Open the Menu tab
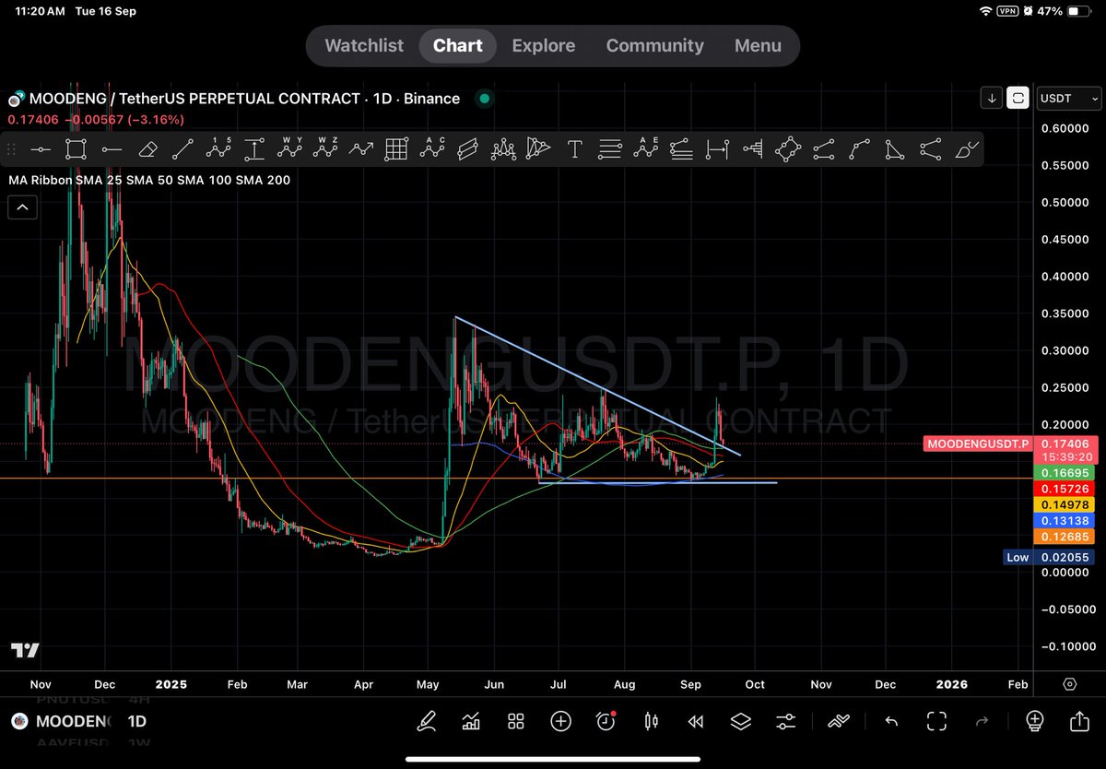This screenshot has width=1106, height=769. (x=758, y=45)
